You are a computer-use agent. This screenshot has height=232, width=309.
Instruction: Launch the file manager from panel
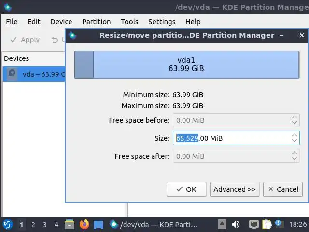70,224
